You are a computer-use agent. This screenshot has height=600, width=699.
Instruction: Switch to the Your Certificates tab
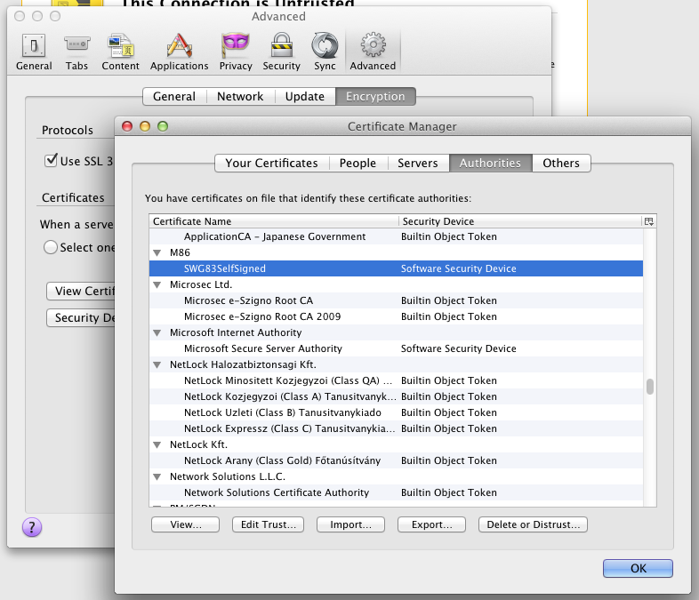271,163
